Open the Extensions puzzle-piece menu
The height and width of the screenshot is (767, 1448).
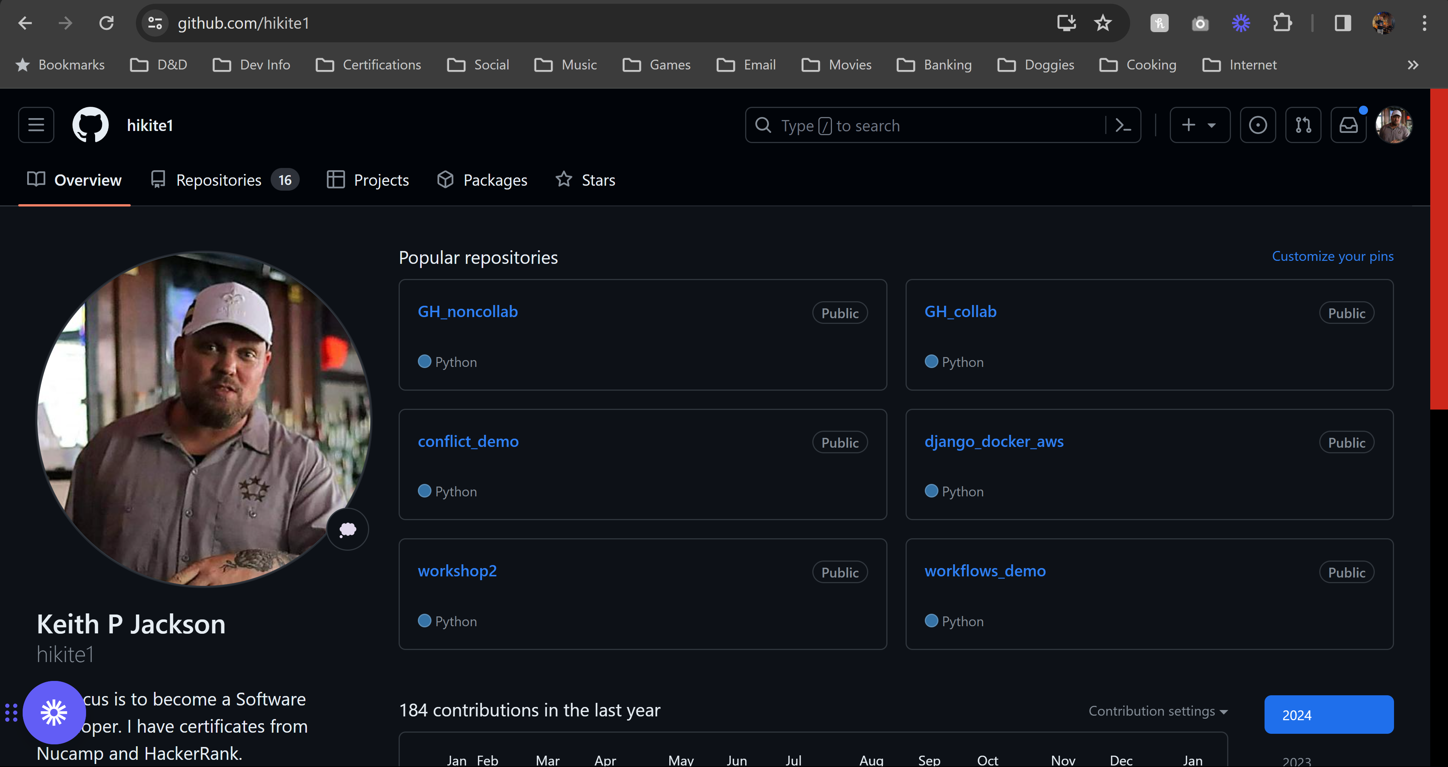[x=1282, y=23]
